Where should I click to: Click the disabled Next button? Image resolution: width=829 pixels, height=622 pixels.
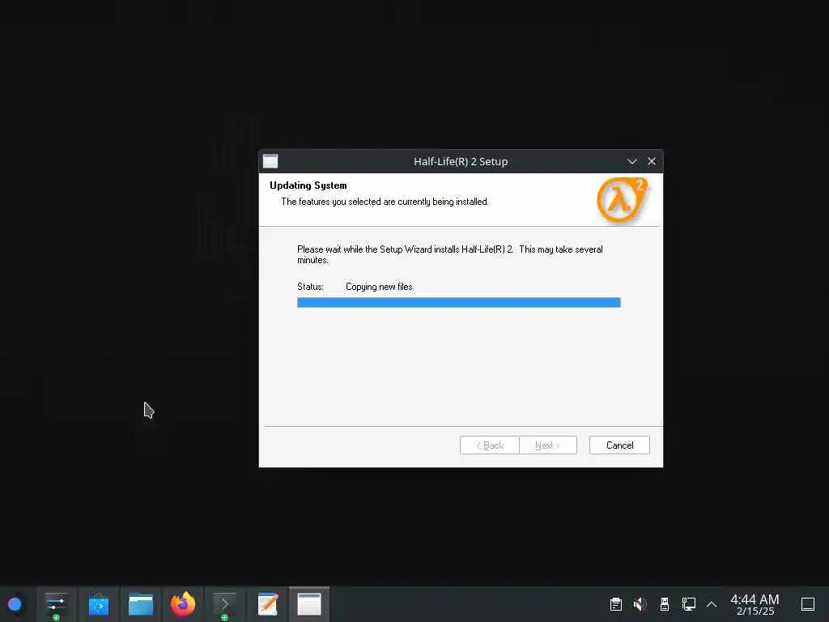pos(548,445)
